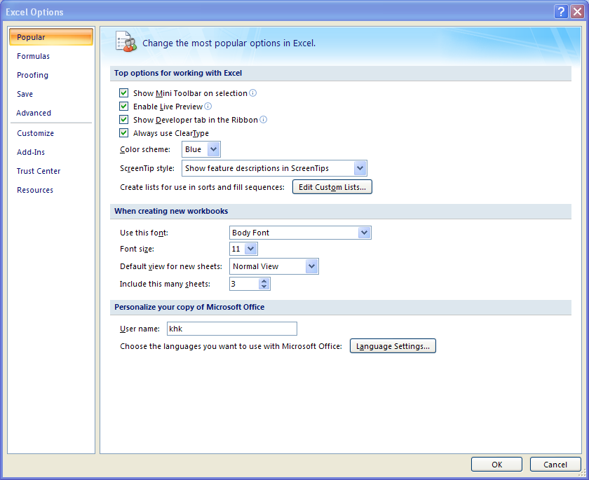Switch to the Formulas section
Viewport: 589px width, 480px height.
[x=33, y=56]
